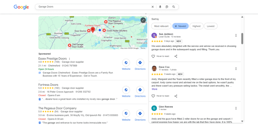
Task: Open The Pegasus Door Company website icon
Action: click(126, 113)
